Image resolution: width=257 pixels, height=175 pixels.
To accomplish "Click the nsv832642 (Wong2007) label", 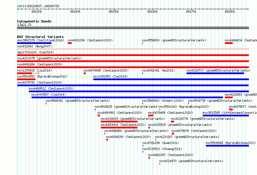I will 35,46.
